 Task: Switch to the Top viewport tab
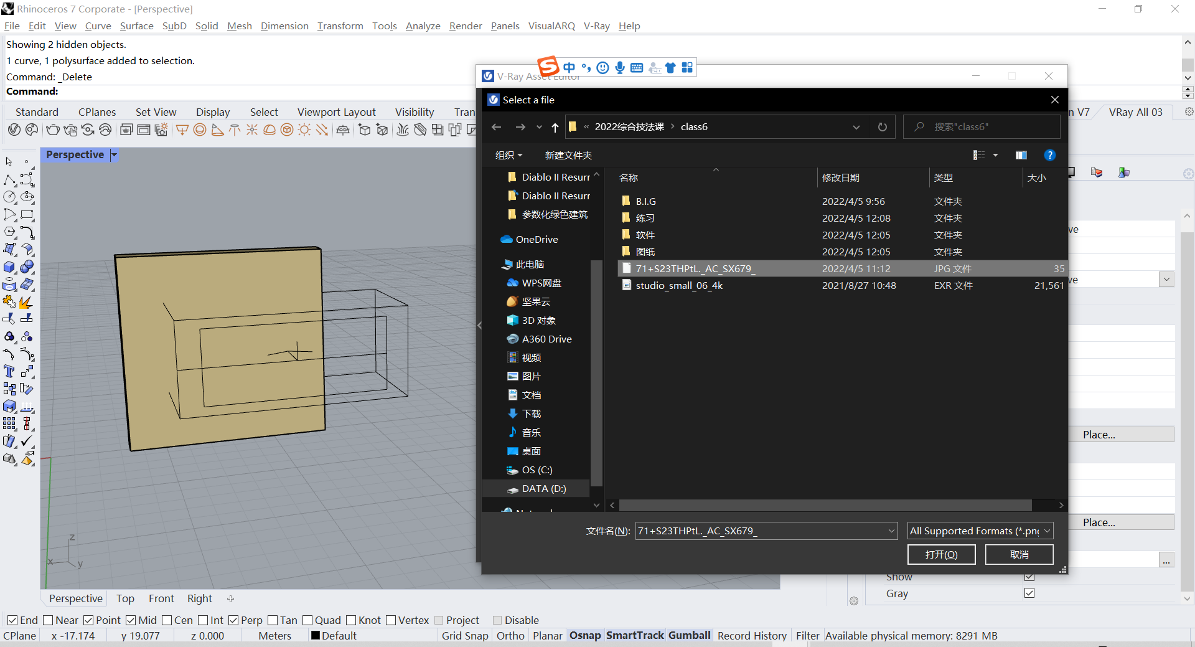click(x=125, y=598)
